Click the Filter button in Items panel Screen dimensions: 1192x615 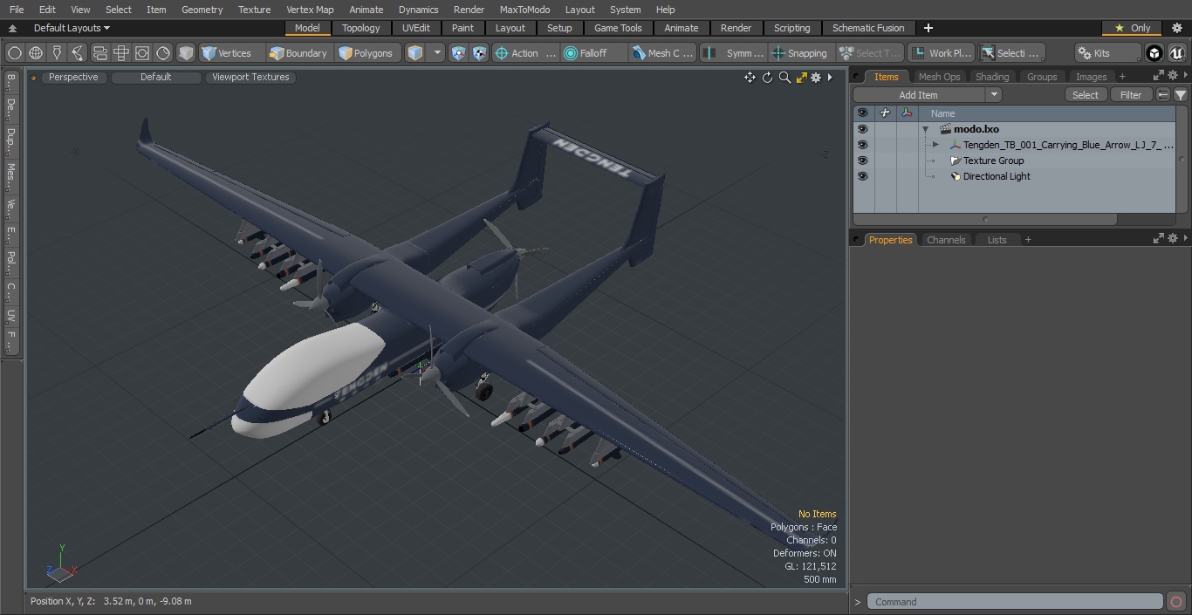point(1131,95)
